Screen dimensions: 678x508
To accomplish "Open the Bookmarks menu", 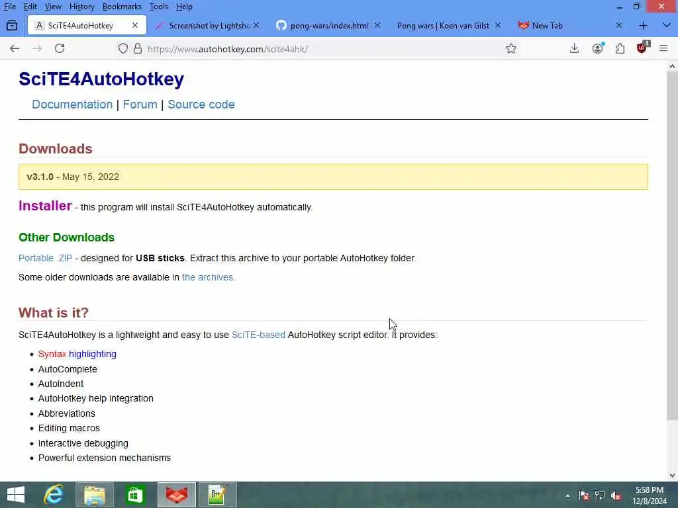I will point(122,7).
